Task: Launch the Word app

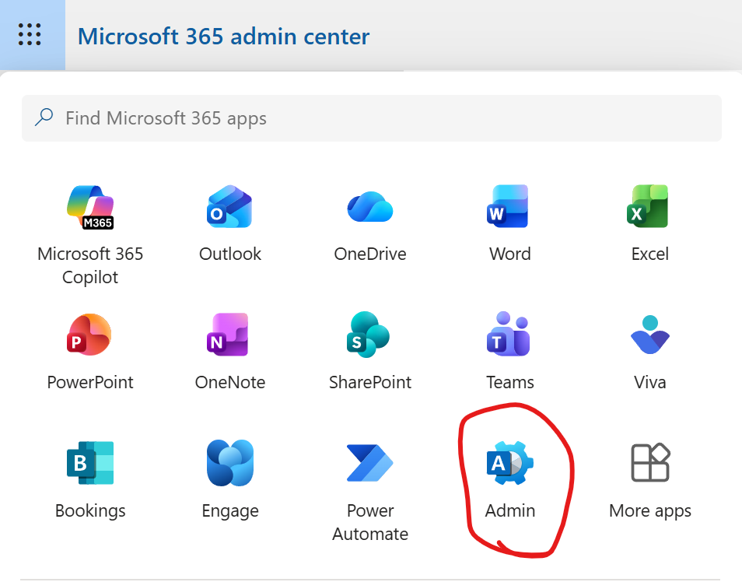Action: click(x=509, y=207)
